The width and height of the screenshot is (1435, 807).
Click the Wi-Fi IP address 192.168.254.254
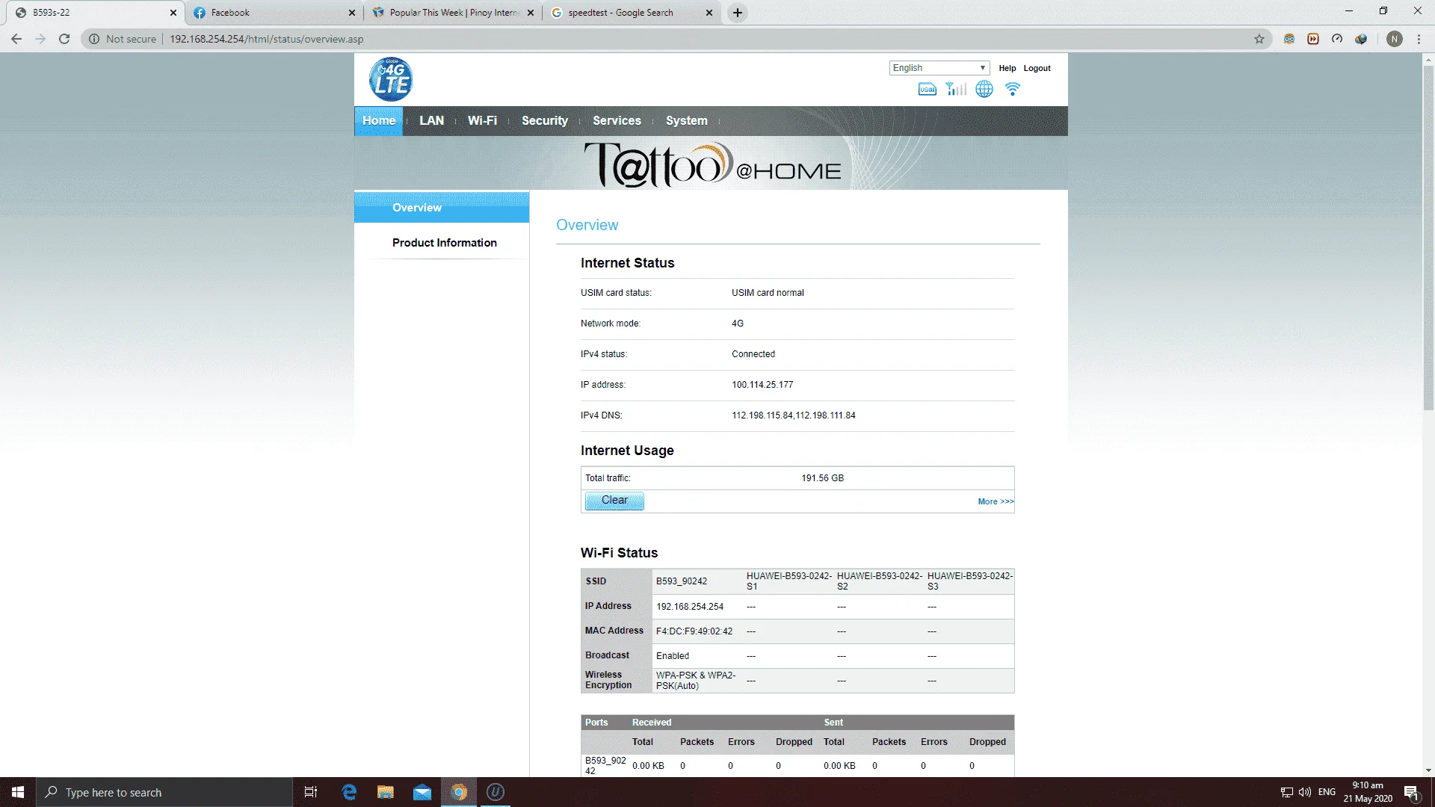(690, 607)
